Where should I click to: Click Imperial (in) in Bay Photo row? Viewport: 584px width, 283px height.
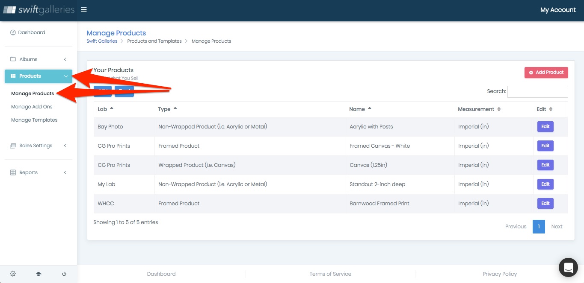473,127
